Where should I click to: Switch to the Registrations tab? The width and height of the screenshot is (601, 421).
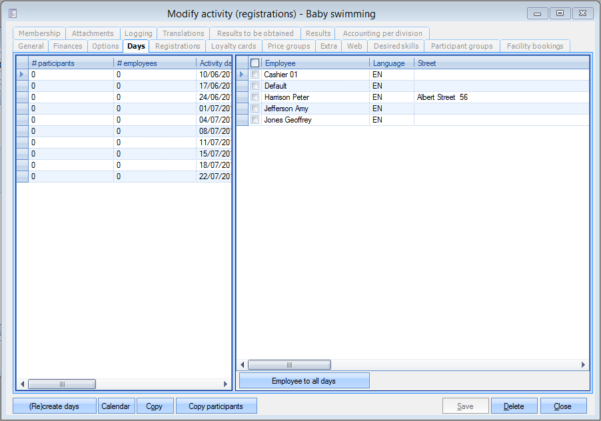click(177, 46)
